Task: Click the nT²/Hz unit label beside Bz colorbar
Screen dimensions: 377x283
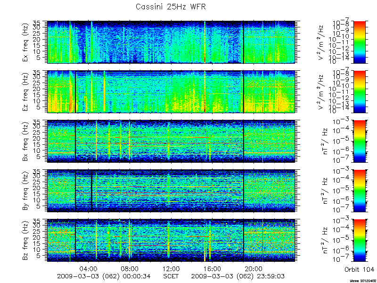Action: coord(326,241)
